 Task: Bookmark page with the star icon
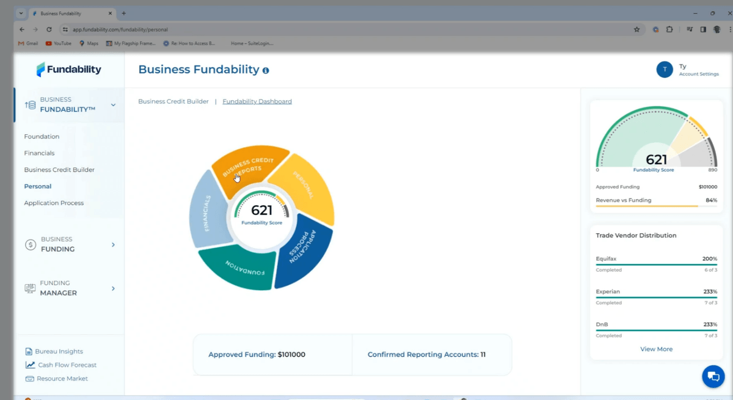click(636, 29)
